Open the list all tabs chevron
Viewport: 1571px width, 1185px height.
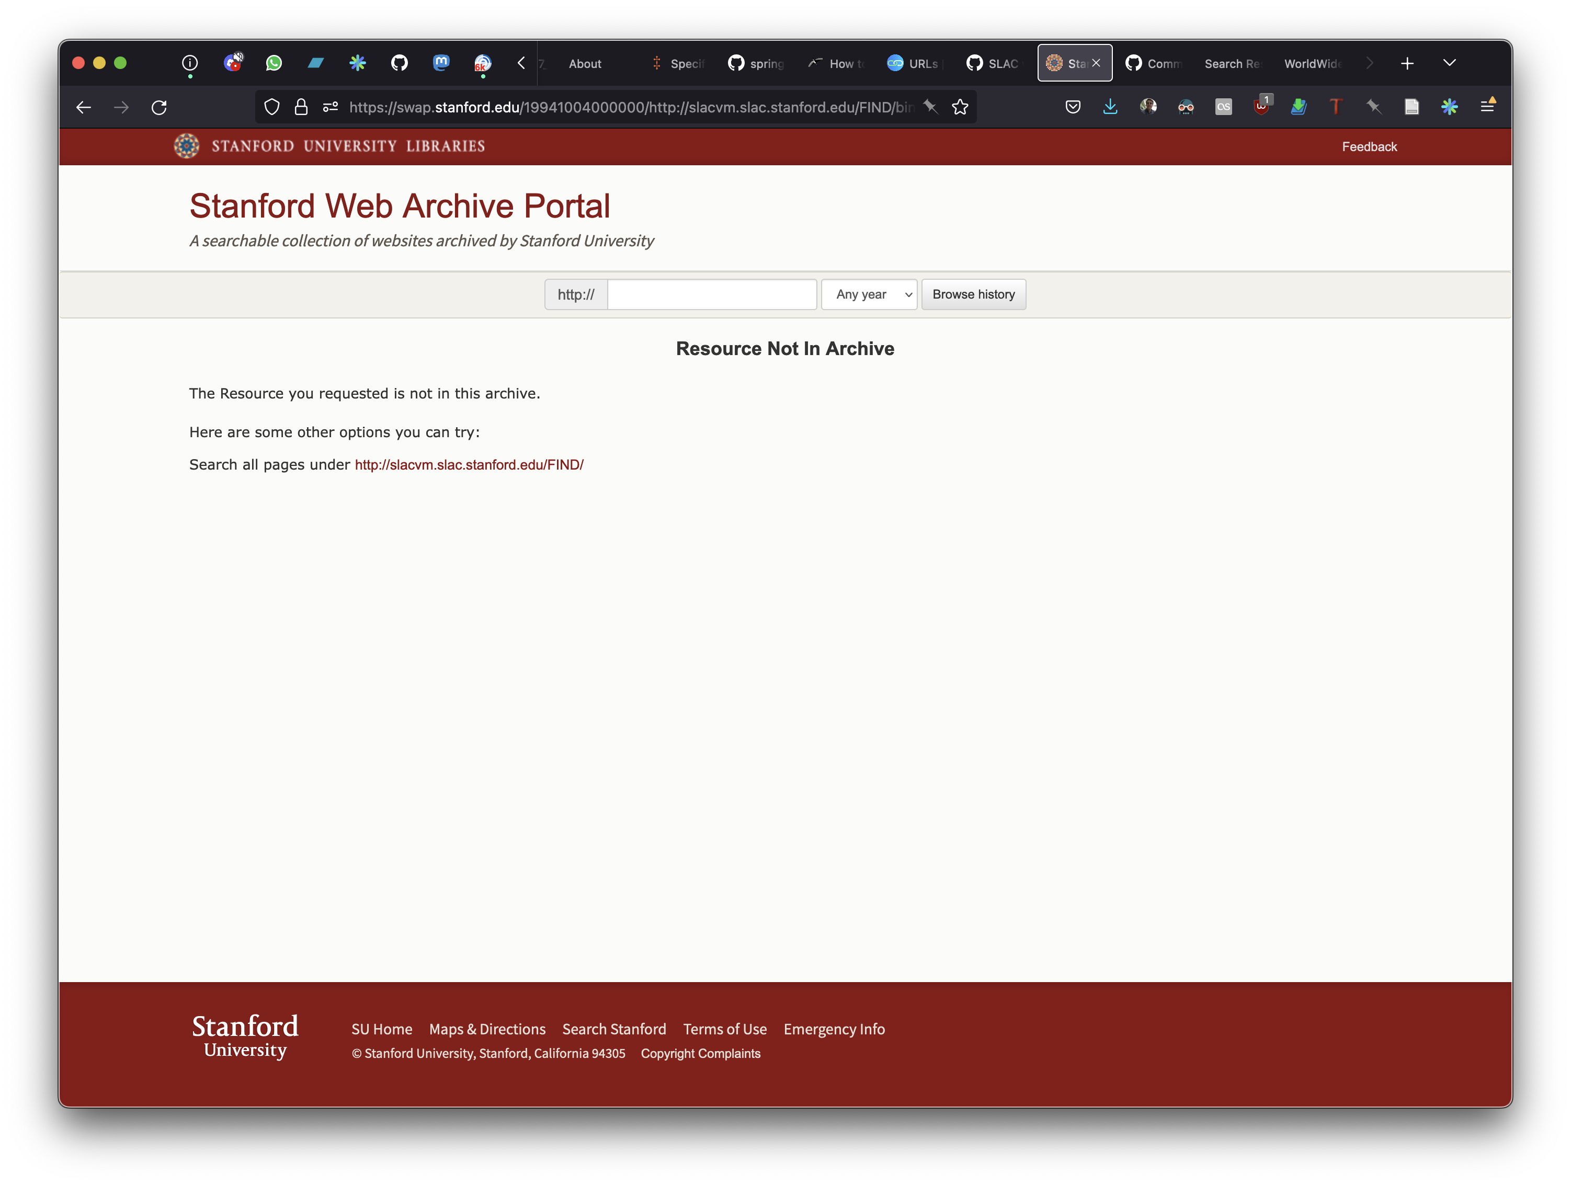click(1450, 63)
